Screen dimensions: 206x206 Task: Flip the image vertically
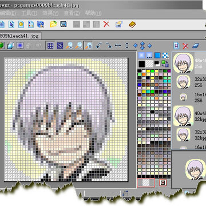pyautogui.click(x=127, y=46)
